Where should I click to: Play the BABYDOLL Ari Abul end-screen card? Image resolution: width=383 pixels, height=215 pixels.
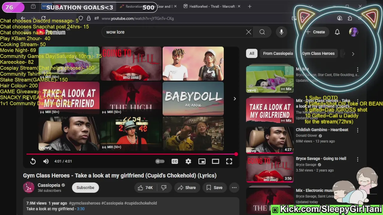point(193,99)
